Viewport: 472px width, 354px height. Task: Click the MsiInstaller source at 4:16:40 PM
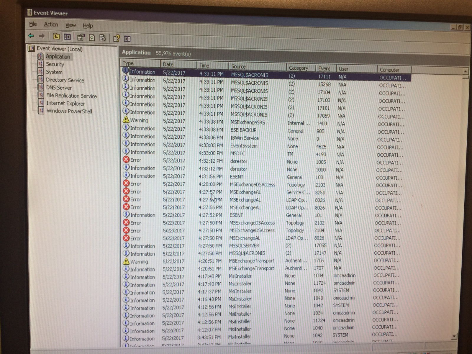[x=240, y=299]
